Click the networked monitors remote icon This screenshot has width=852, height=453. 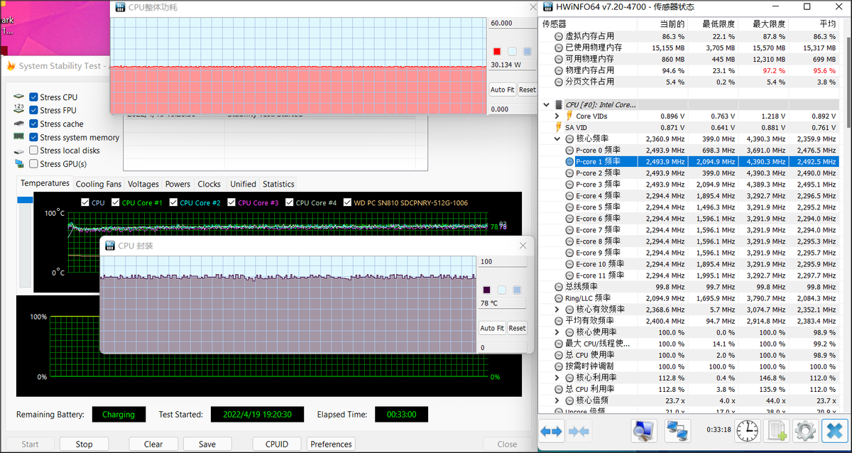(677, 430)
